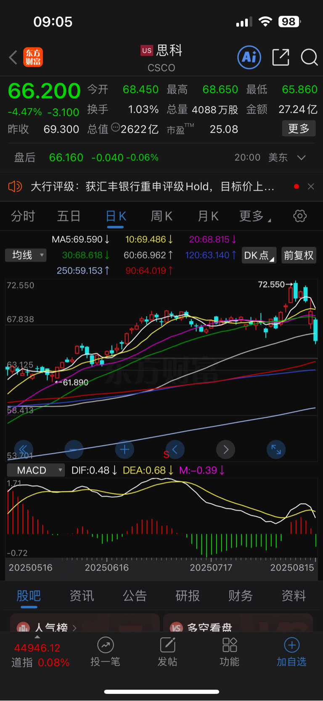Open the 资料 tab
Viewport: 323px width, 701px height.
294,596
